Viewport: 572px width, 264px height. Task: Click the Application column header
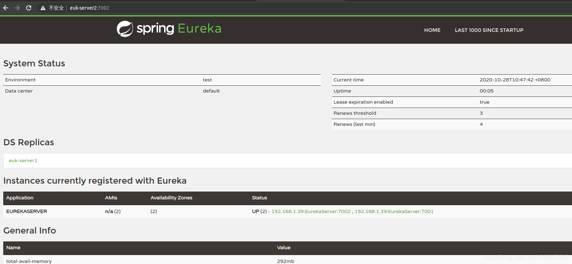[x=20, y=198]
